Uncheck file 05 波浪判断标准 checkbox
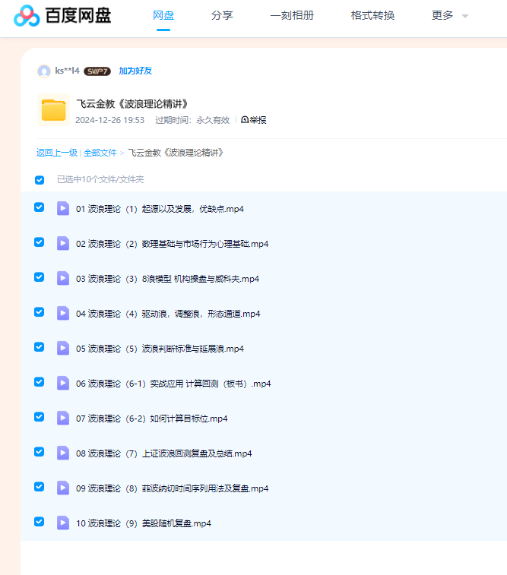507x575 pixels. [x=40, y=347]
